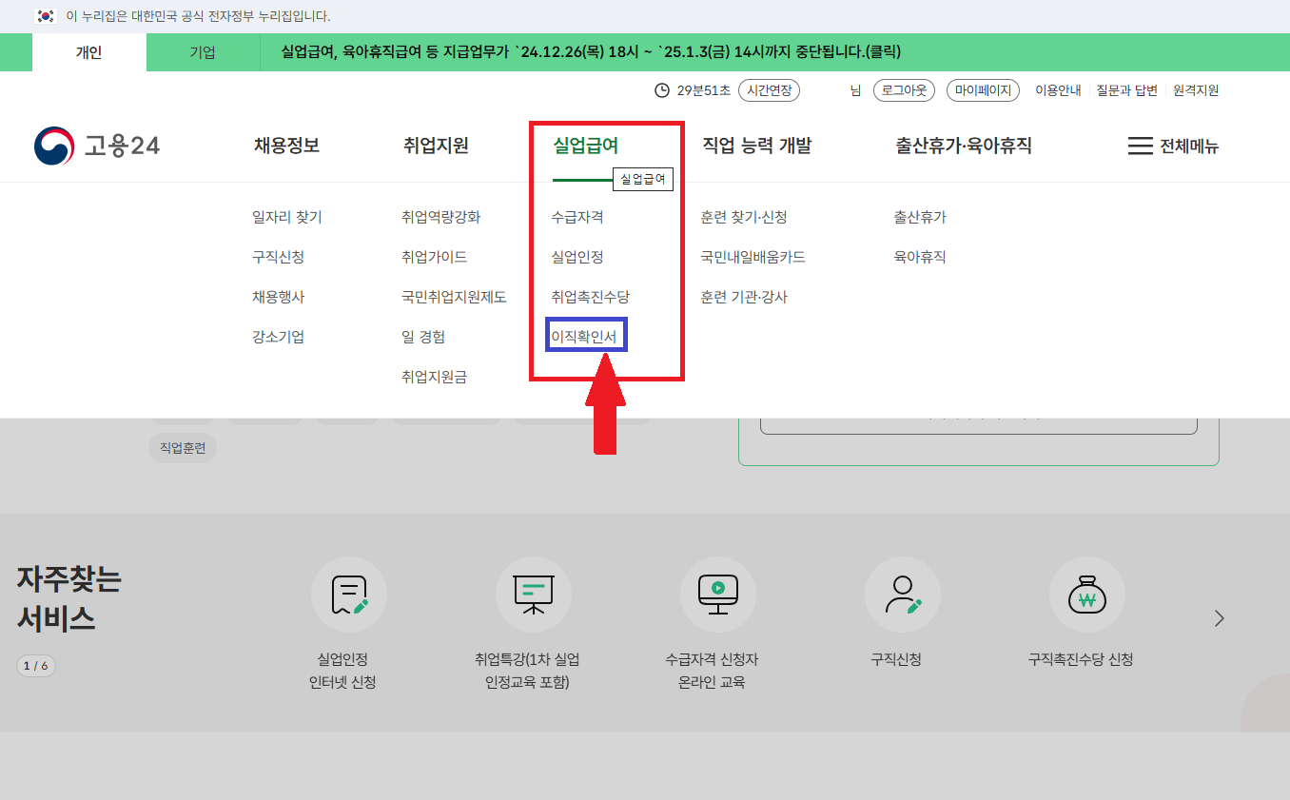Click the 이직확인서 link
Viewport: 1290px width, 800px height.
tap(583, 335)
